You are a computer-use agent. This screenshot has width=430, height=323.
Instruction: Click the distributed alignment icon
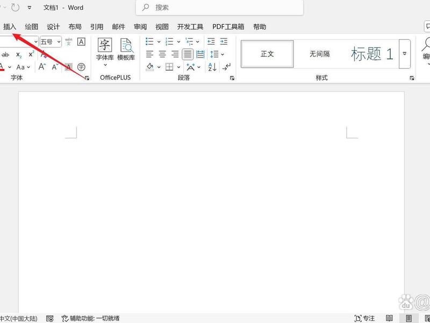[x=200, y=54]
